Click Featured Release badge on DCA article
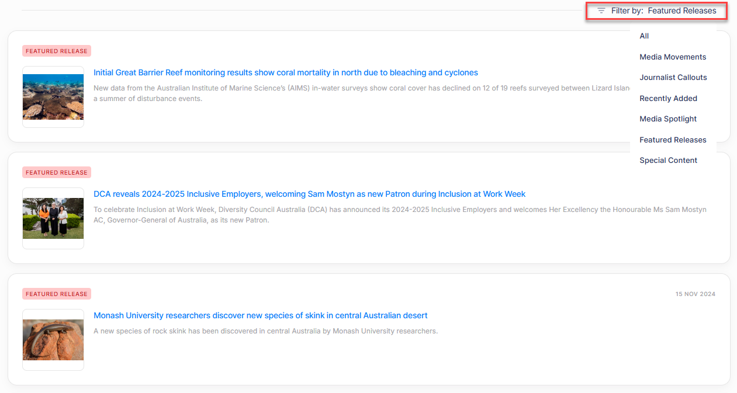Screen dimensions: 737x393 (57, 173)
